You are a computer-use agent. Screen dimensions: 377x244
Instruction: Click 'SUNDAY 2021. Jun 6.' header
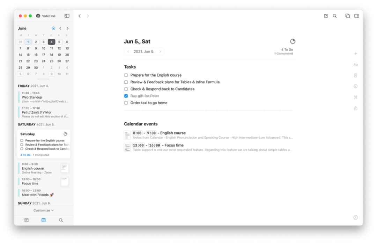pyautogui.click(x=34, y=203)
